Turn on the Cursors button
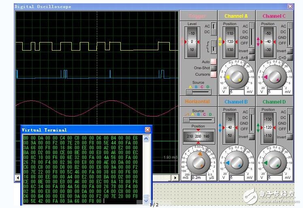 pos(213,74)
